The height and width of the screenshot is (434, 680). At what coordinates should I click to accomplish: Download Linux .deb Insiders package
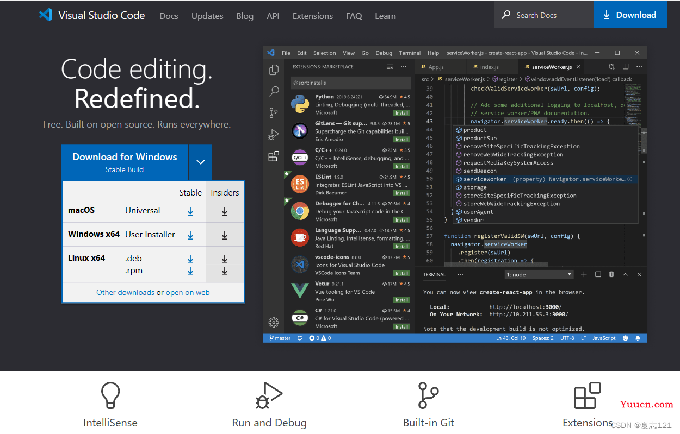pos(225,259)
